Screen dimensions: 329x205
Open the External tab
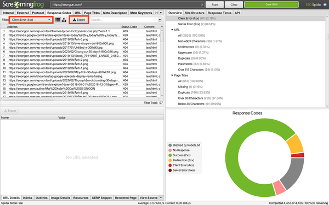tap(22, 13)
